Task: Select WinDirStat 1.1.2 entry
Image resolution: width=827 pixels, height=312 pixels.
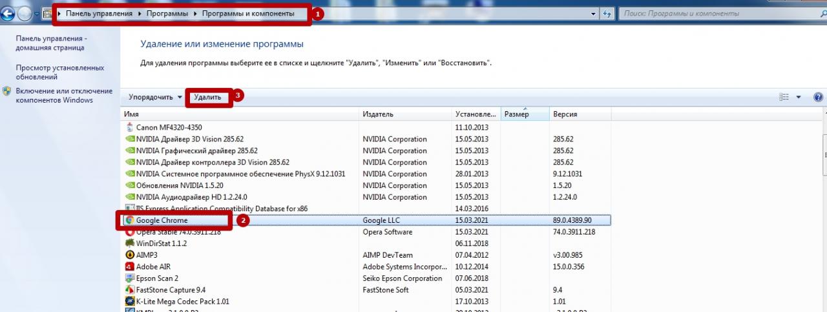Action: coord(162,244)
